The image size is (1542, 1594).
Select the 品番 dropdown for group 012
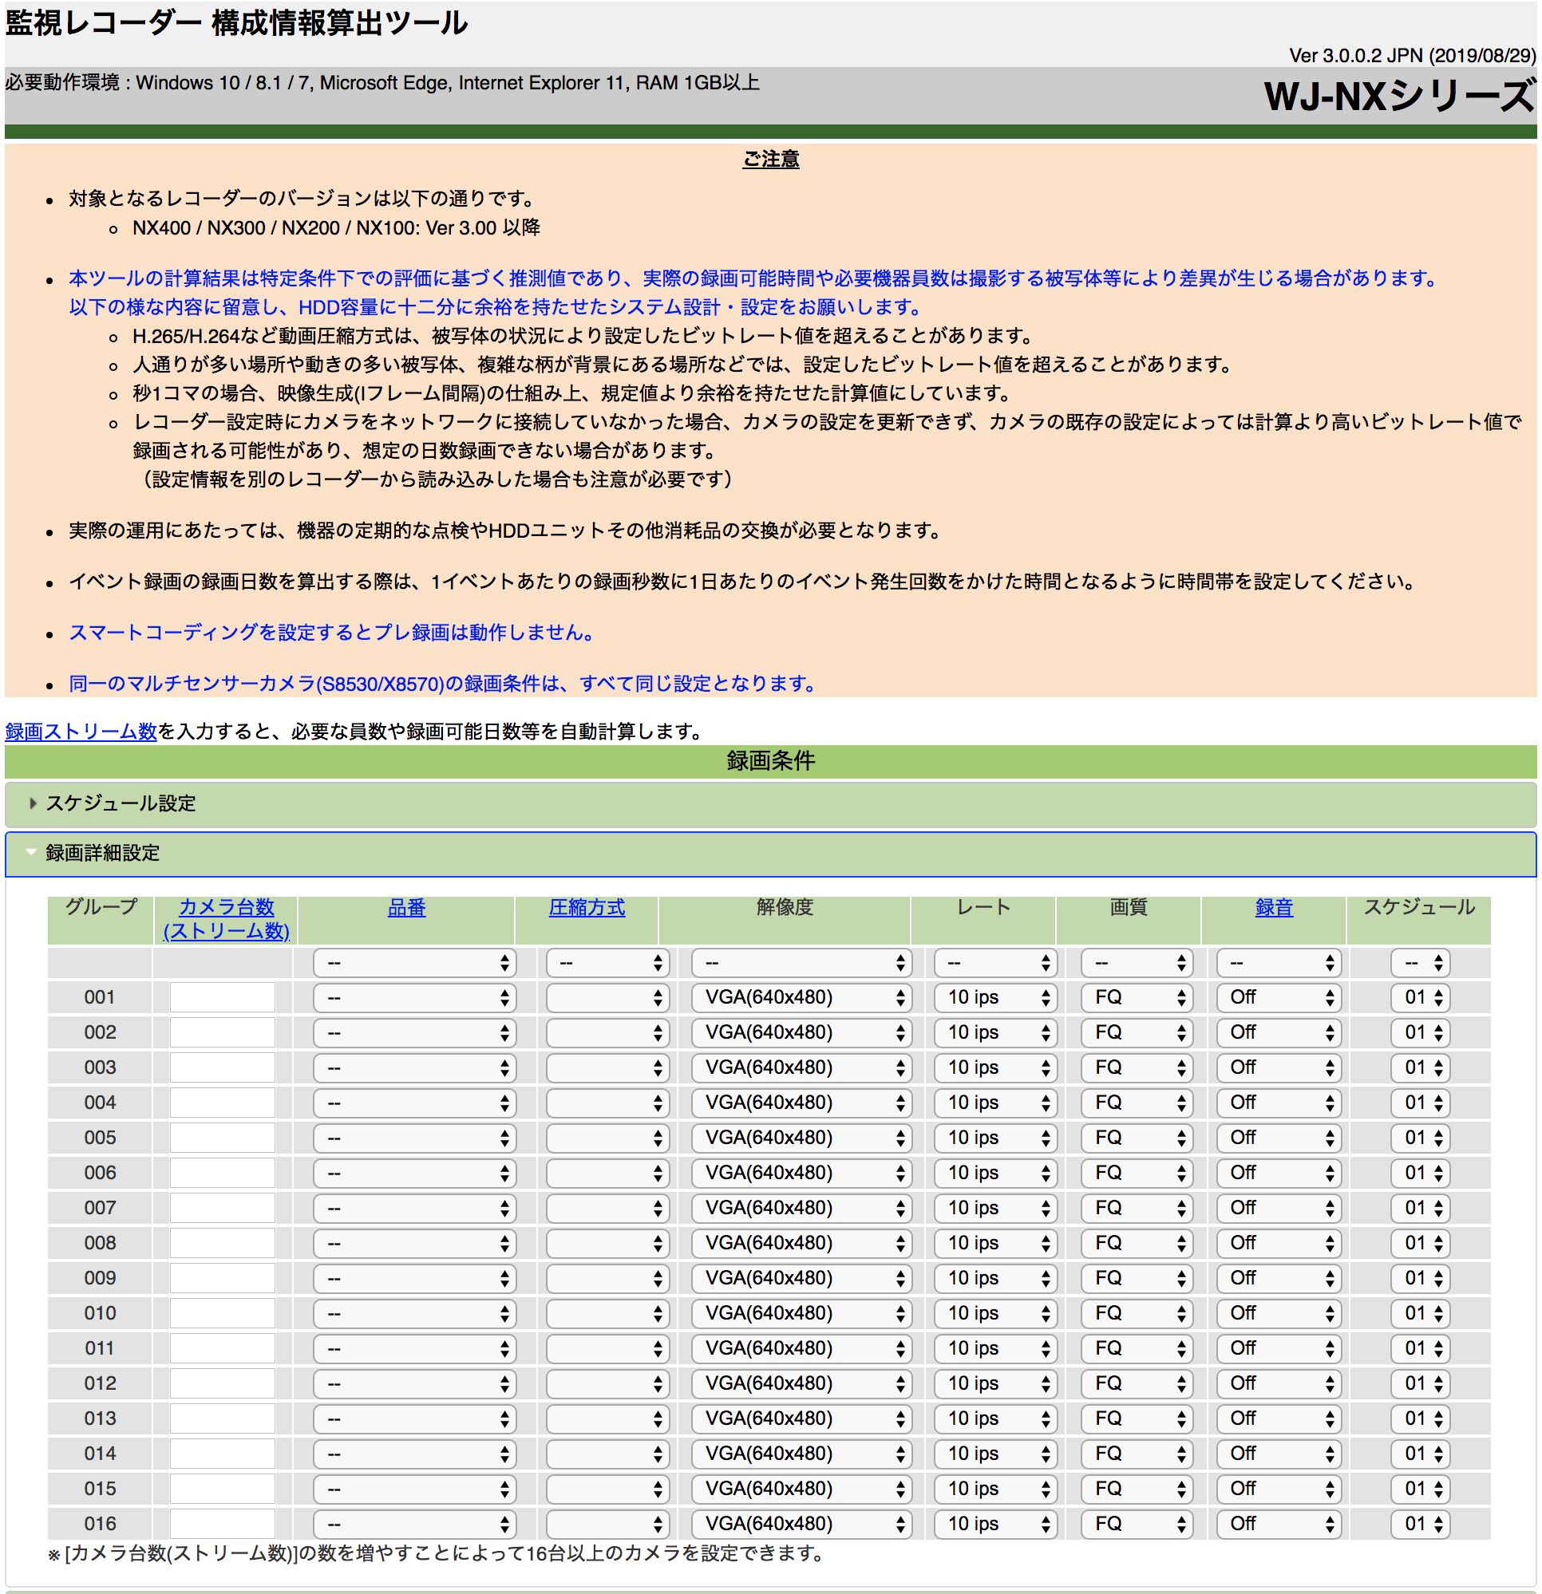417,1383
